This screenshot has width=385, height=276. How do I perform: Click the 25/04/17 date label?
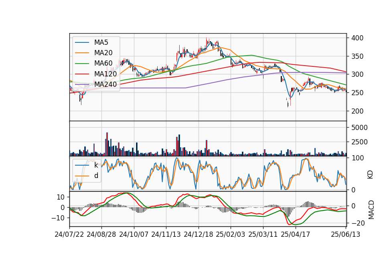click(x=296, y=234)
